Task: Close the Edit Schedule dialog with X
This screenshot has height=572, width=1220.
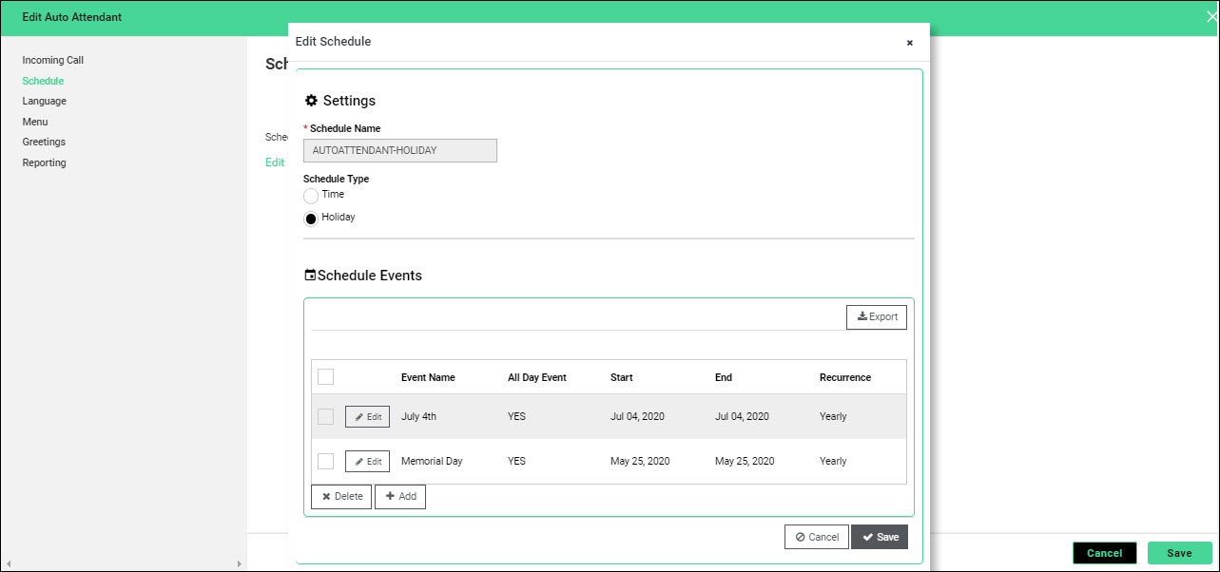Action: (909, 43)
